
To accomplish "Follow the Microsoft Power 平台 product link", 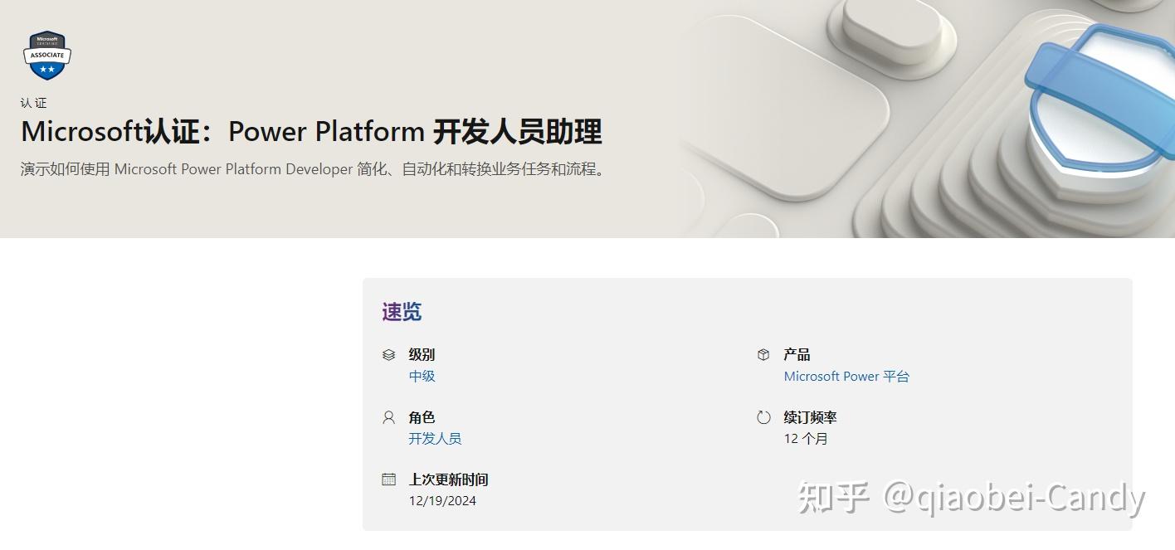I will (x=846, y=376).
